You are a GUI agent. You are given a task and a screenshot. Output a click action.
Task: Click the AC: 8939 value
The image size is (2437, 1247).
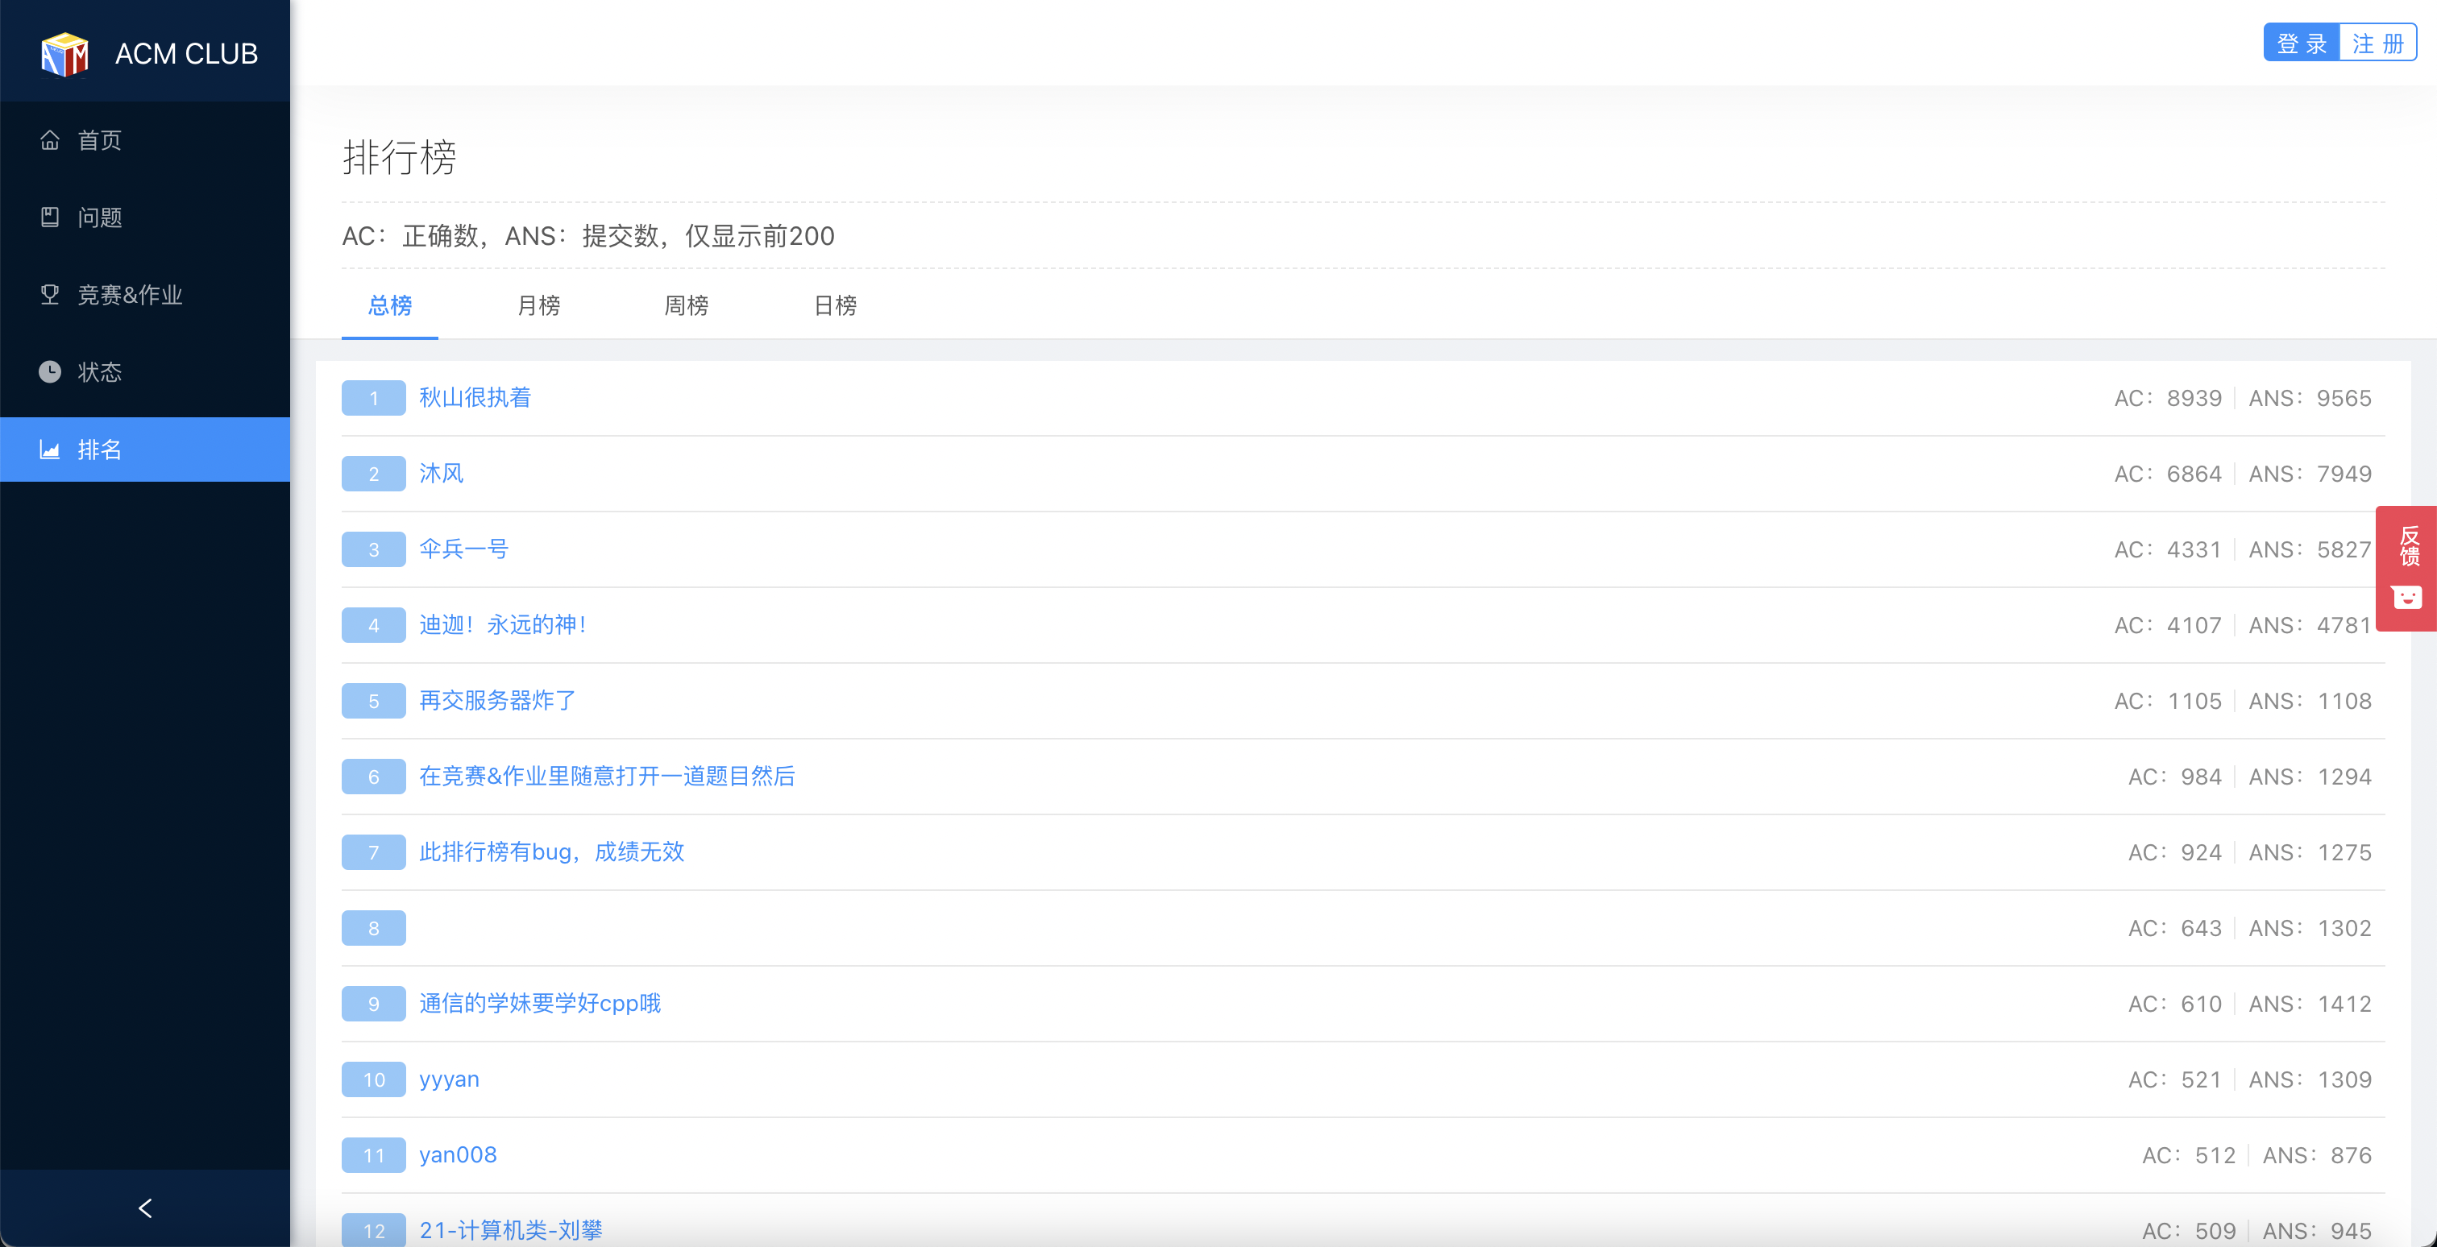(x=2167, y=398)
